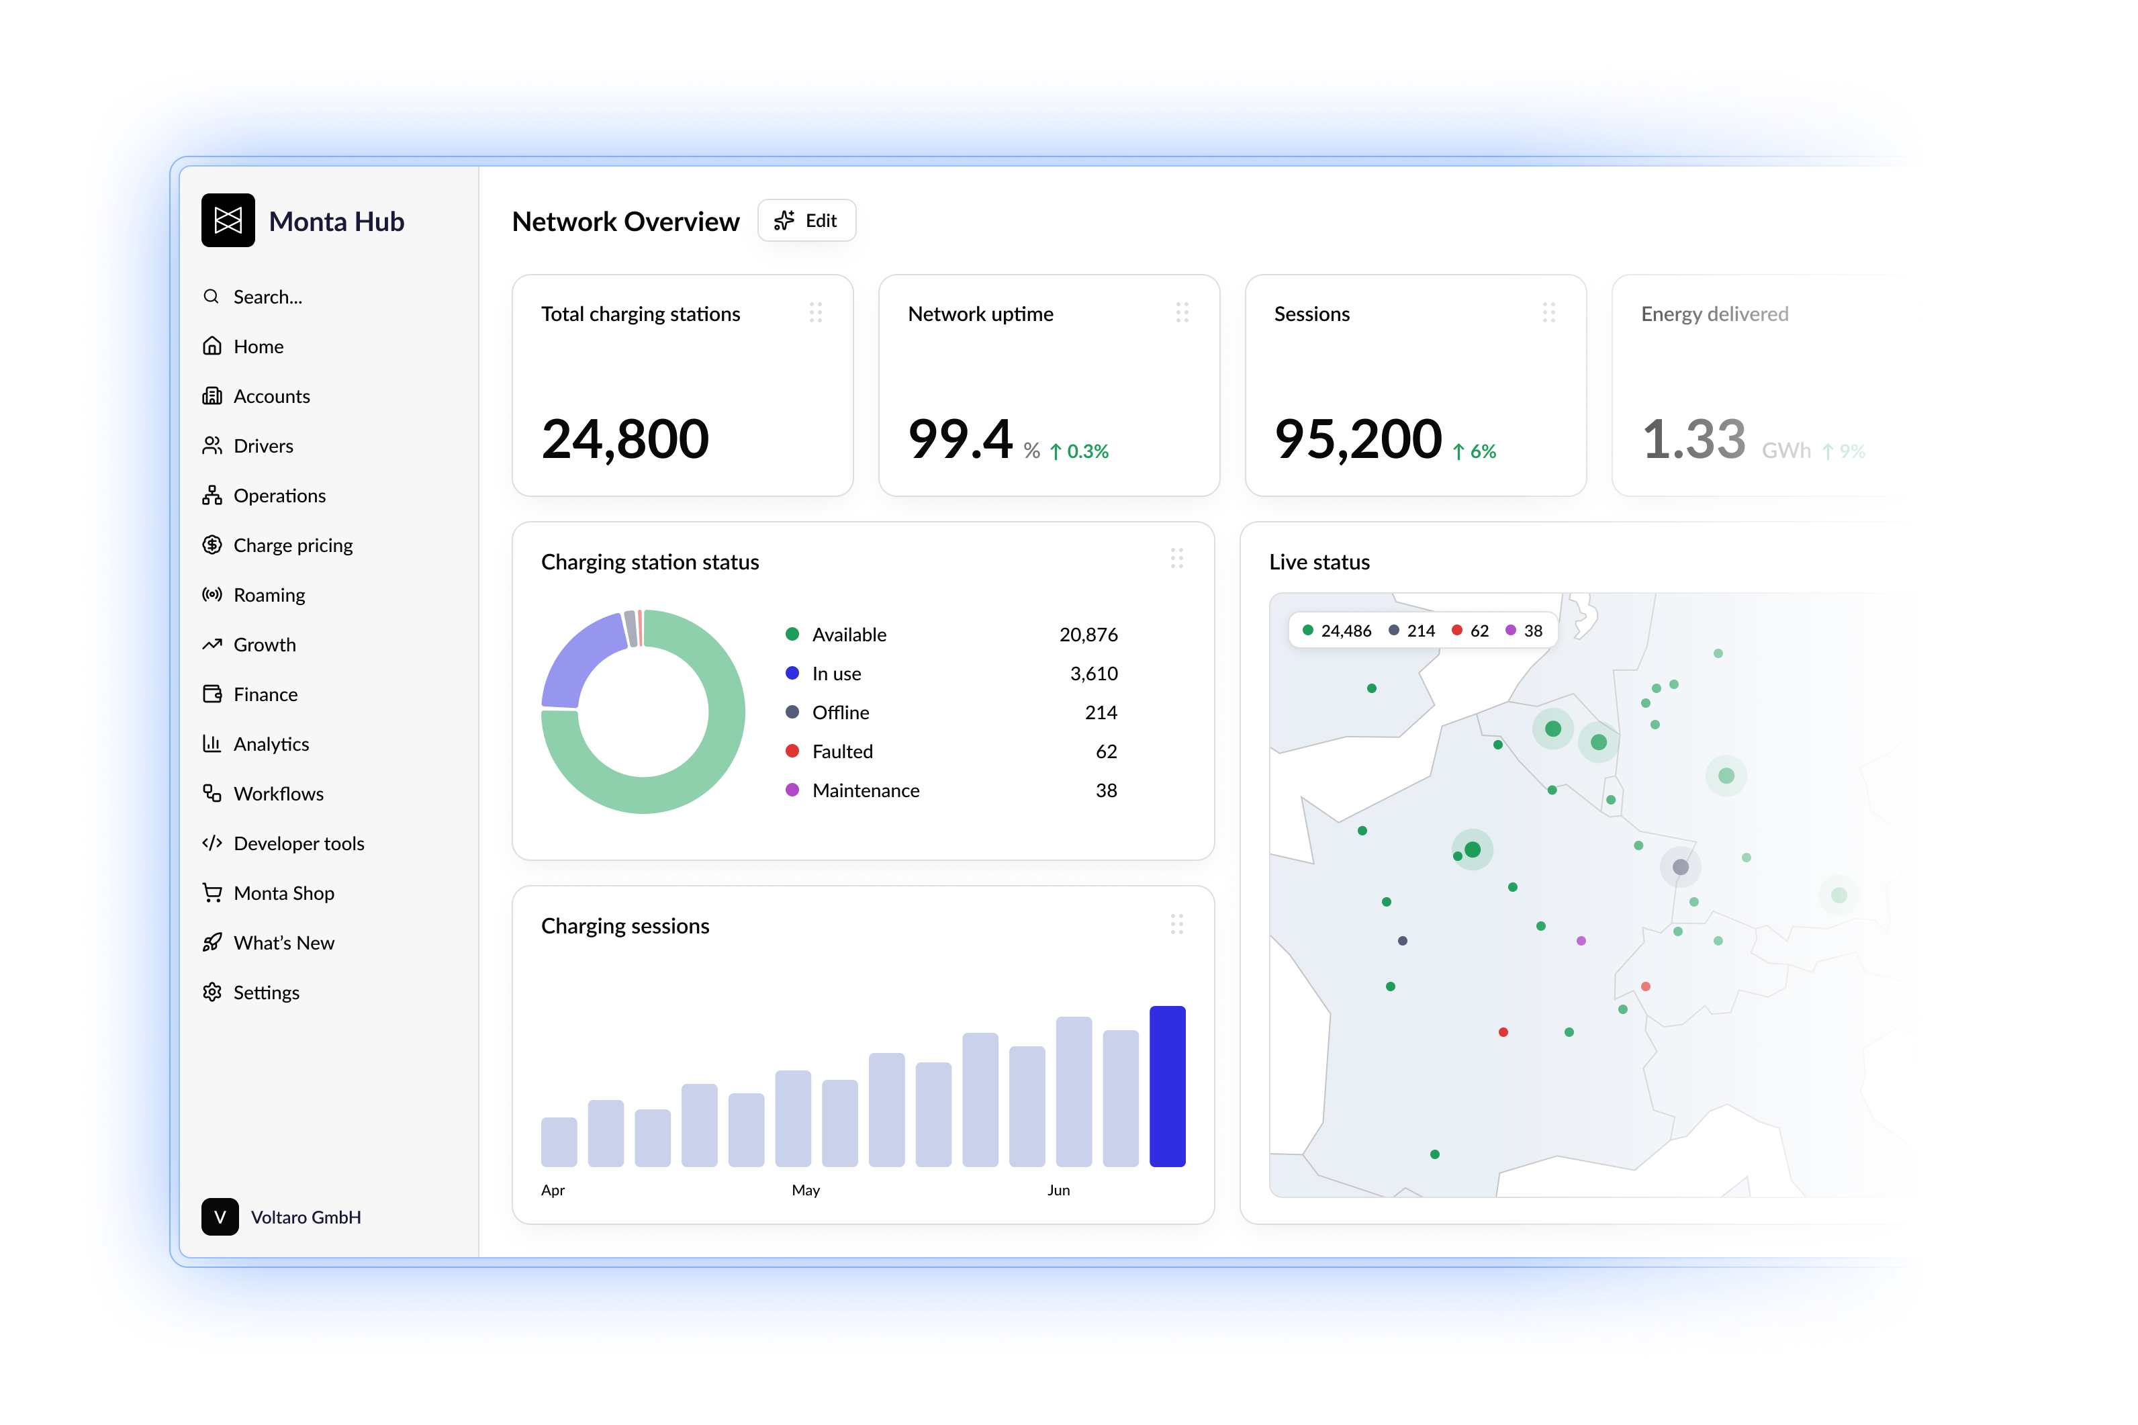This screenshot has width=2138, height=1425.
Task: Open the What's New rocket icon
Action: click(x=212, y=942)
